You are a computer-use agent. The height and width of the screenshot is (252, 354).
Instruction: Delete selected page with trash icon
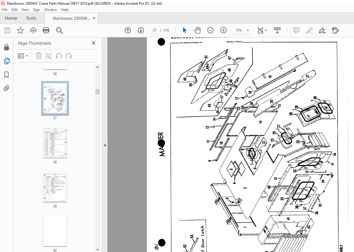39,56
